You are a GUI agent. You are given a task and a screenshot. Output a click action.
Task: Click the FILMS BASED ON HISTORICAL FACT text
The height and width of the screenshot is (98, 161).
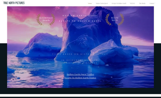click(80, 54)
